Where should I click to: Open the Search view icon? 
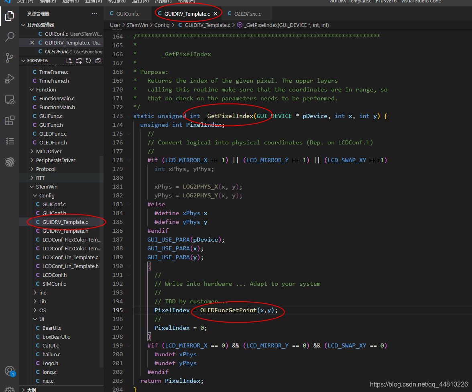point(9,37)
